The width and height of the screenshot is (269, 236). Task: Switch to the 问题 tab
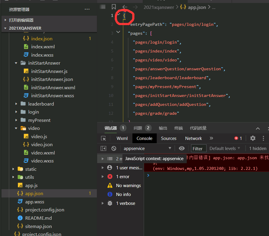(138, 128)
